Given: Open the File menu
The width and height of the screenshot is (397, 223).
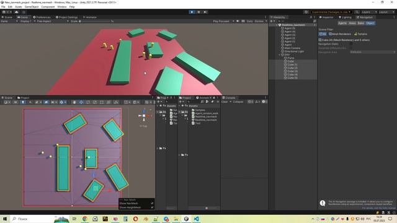Looking at the screenshot, I should (x=3, y=7).
